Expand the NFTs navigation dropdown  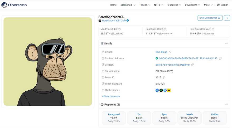(158, 5)
